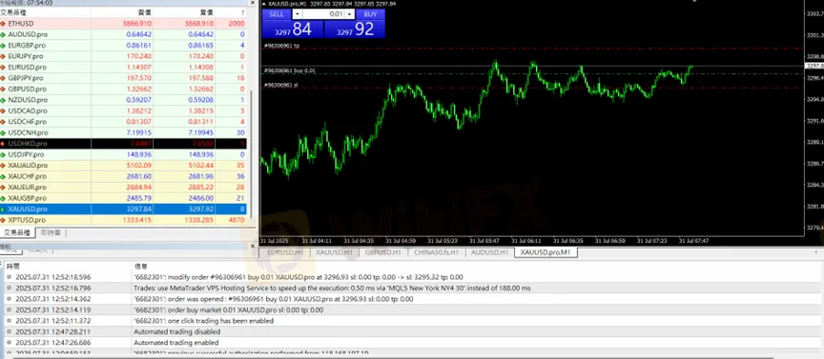Click the grey bullet icon of modify order log entry
The height and width of the screenshot is (359, 824).
[x=9, y=277]
